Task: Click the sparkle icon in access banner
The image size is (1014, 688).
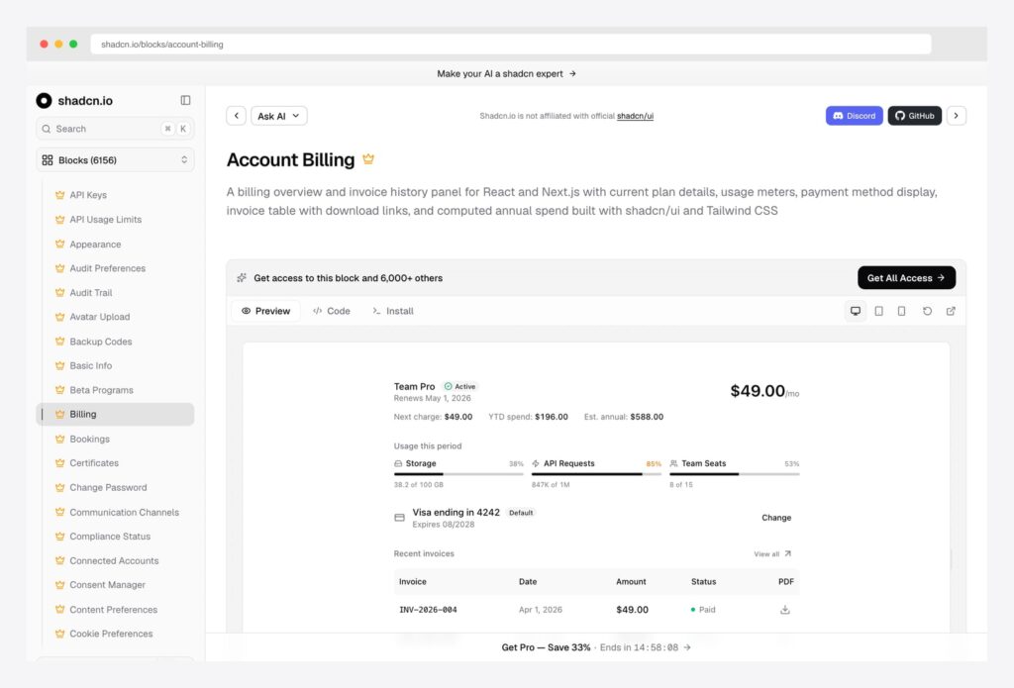Action: 242,278
